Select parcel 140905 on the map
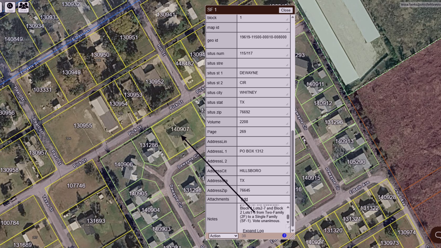Screen dimensions: 441x248 (138, 194)
